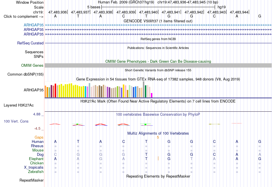The image size is (272, 187).
Task: Click the green 'OMIM Genes' label
Action: pos(32,65)
